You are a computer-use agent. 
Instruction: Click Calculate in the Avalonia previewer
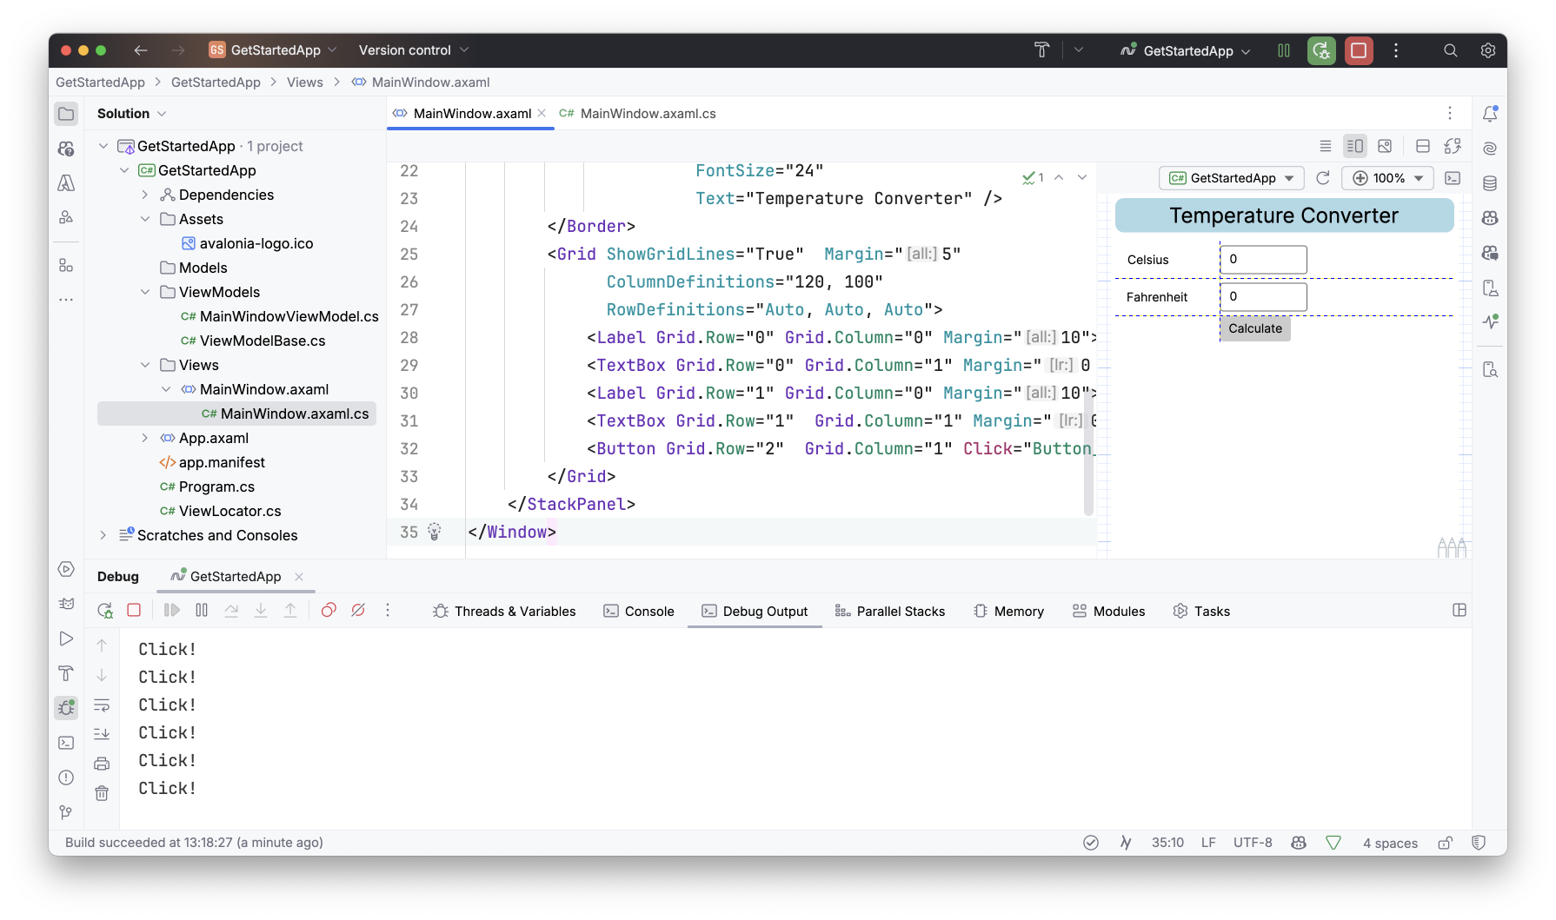1254,328
